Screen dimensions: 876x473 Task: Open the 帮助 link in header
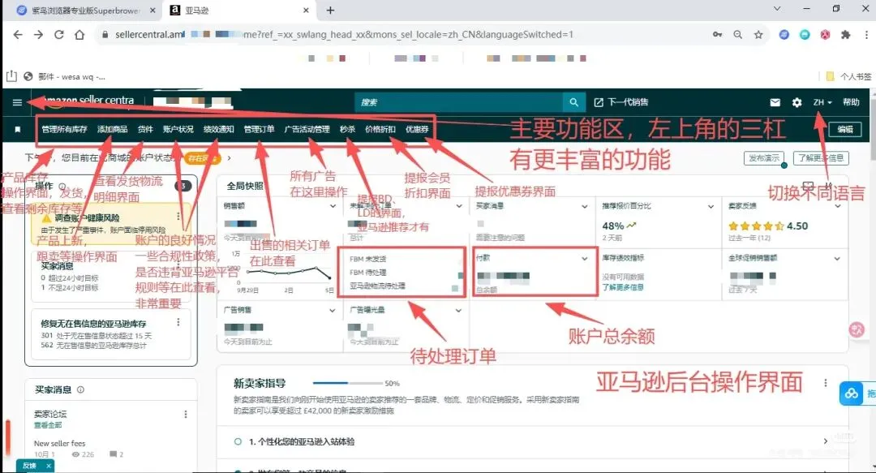(851, 102)
